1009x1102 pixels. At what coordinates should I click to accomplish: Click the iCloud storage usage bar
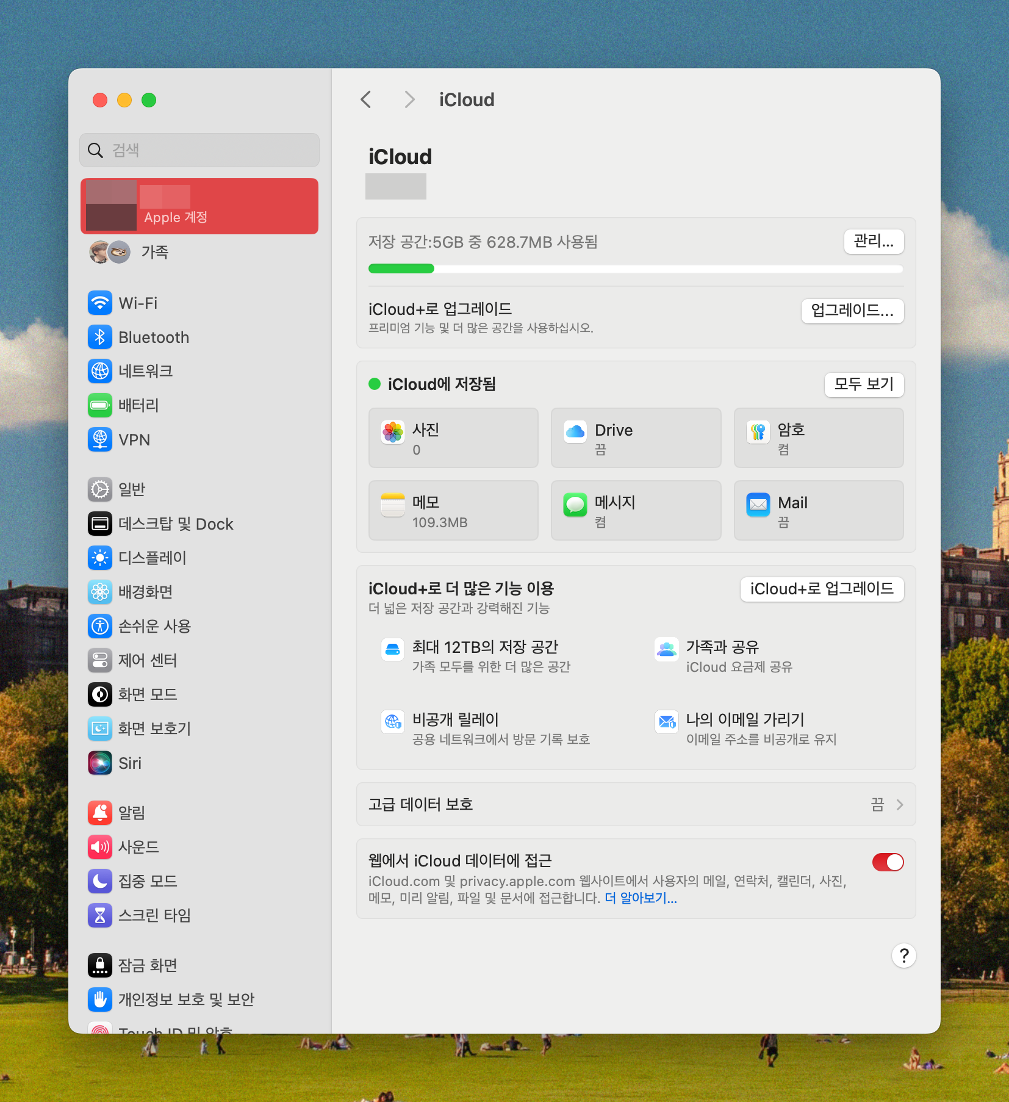click(x=636, y=268)
